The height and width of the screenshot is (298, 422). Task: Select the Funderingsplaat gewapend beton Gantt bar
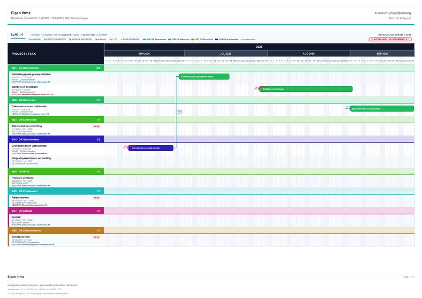[x=204, y=77]
